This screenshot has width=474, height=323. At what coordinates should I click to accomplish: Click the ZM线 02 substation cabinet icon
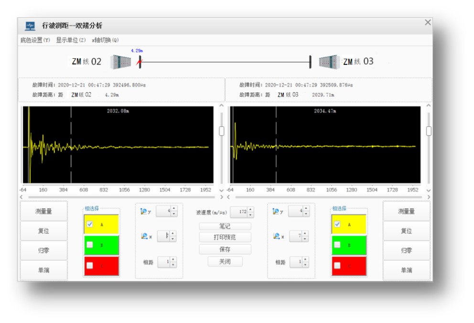[x=120, y=62]
